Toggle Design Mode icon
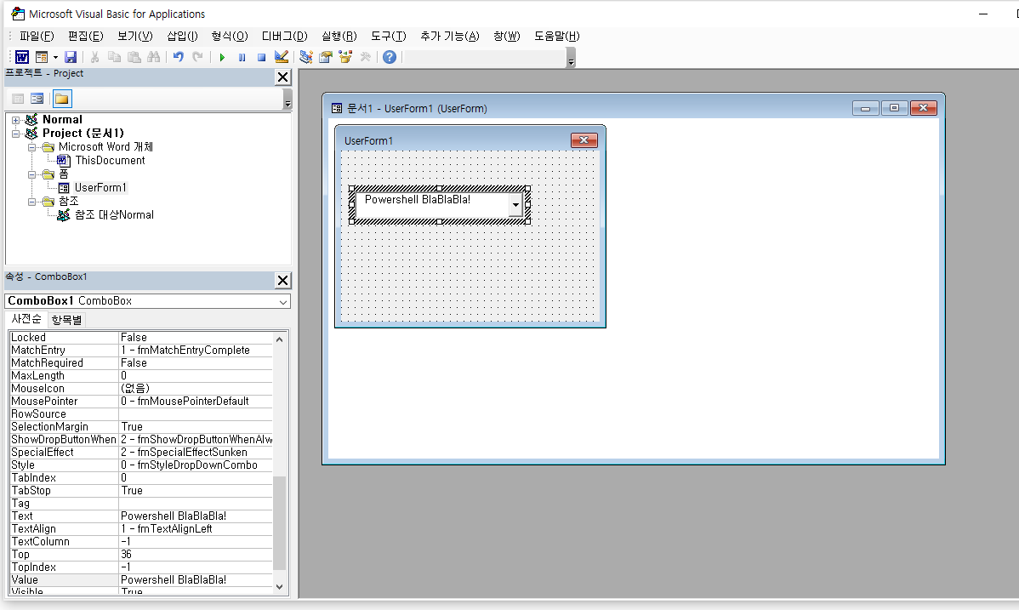Screen dimensions: 1019x610 (x=281, y=57)
